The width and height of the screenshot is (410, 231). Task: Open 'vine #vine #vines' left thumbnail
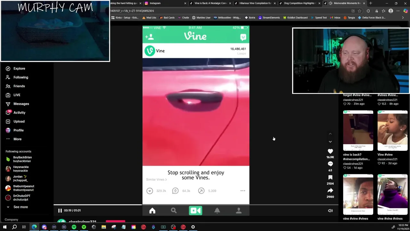click(358, 194)
